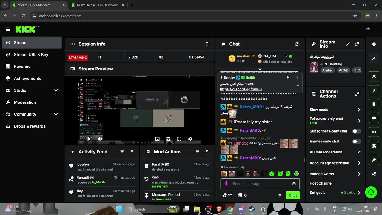Toggle channel actions widget in right rail
This screenshot has width=382, height=215.
click(x=374, y=146)
